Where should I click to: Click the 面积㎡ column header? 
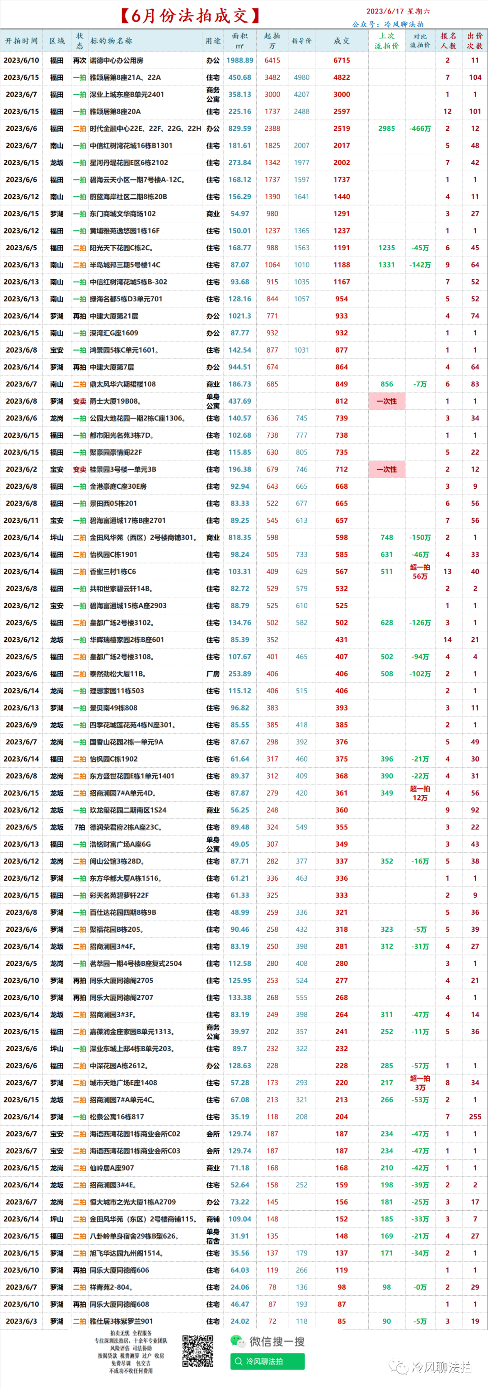240,40
